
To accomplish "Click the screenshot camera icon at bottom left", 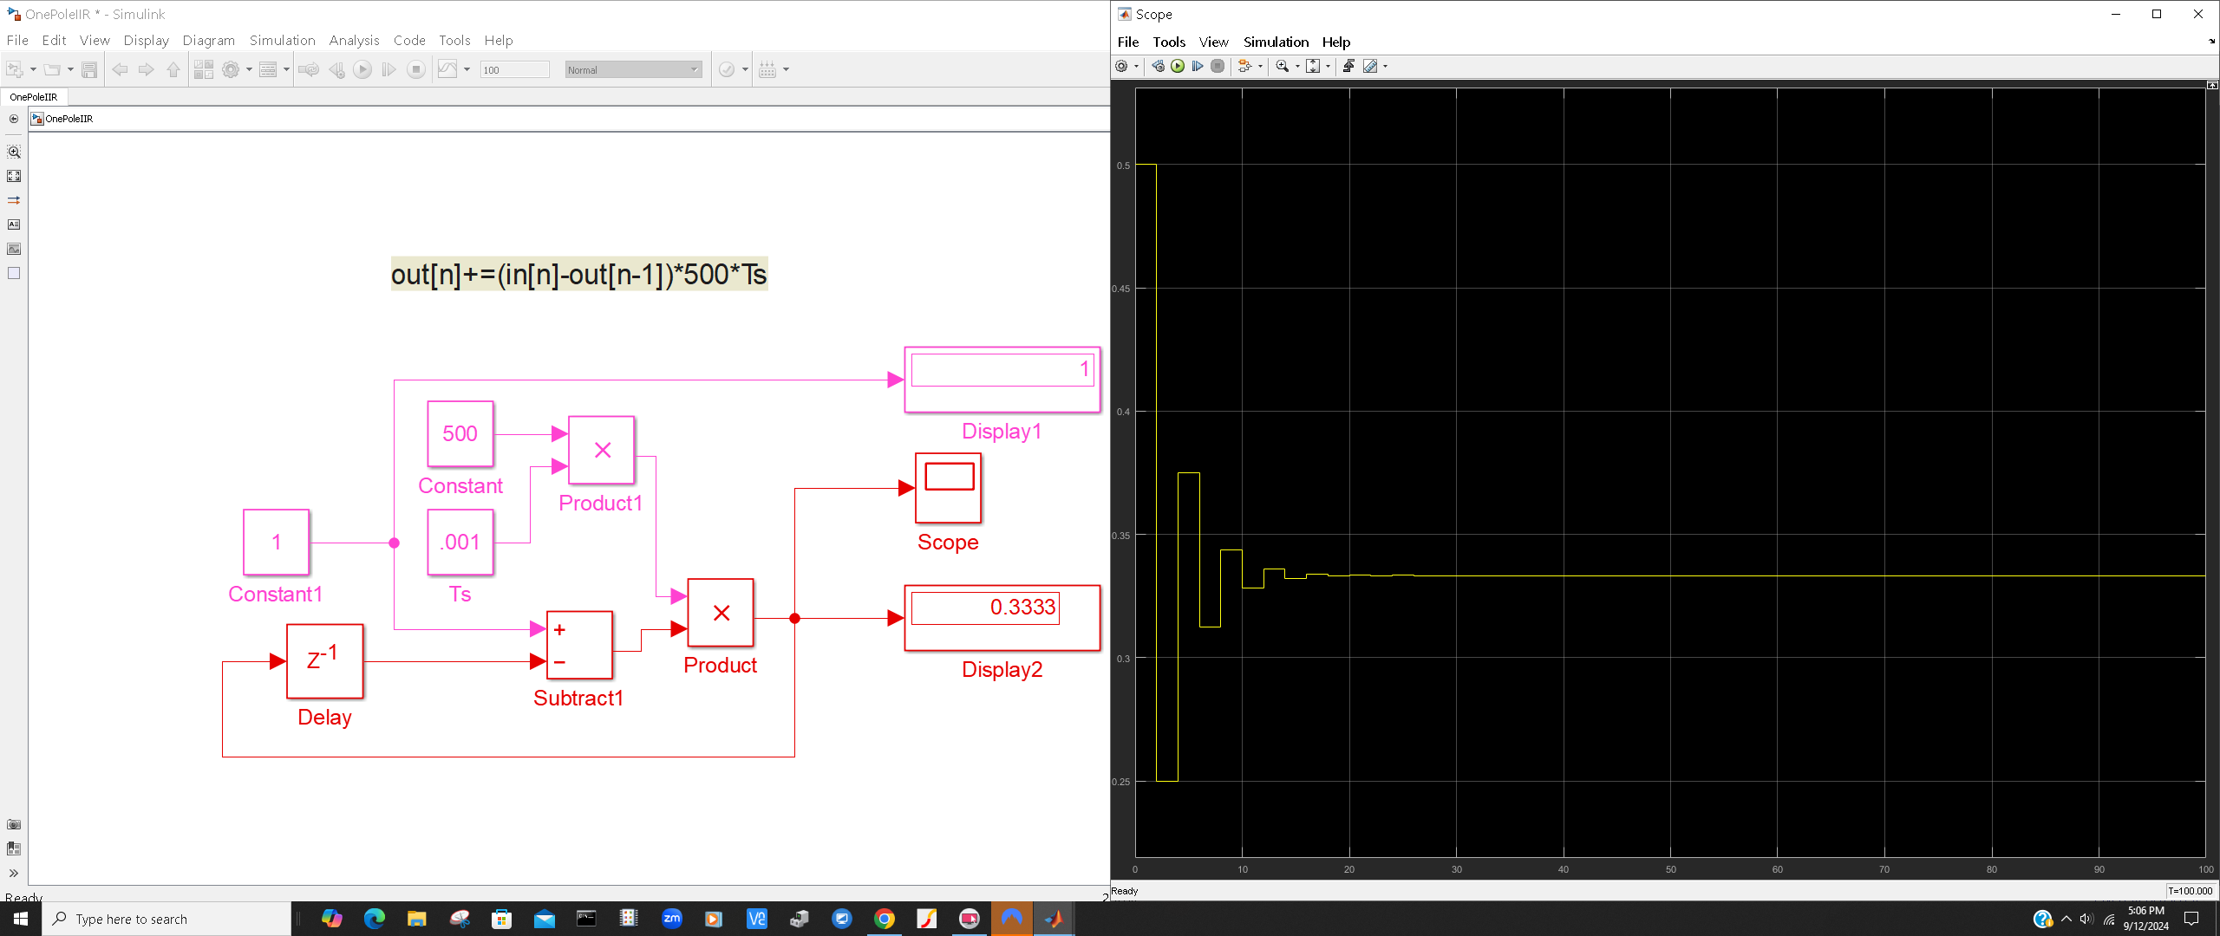I will click(x=14, y=824).
